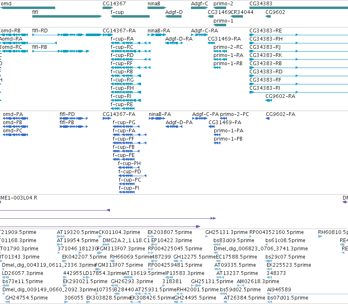Select transcript flfl-RB
Screen dimensions: 348x304
[x=61, y=51]
